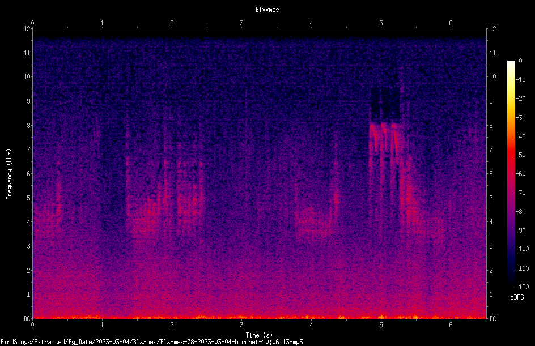Click the Frequency (kHz) axis label
This screenshot has height=346, width=535.
[x=9, y=174]
